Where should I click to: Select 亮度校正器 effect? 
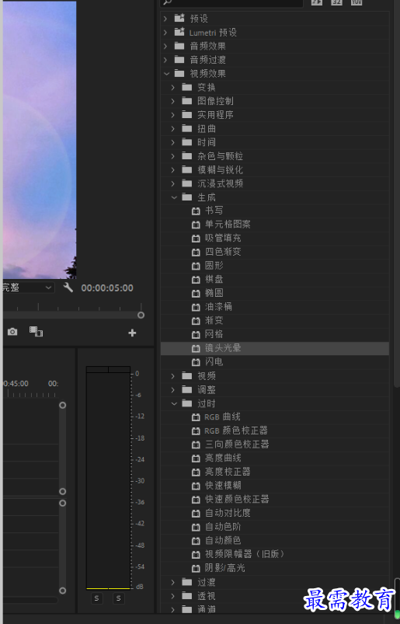[228, 472]
